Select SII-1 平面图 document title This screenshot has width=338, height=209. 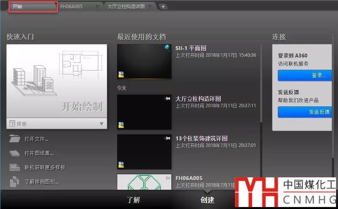[191, 49]
